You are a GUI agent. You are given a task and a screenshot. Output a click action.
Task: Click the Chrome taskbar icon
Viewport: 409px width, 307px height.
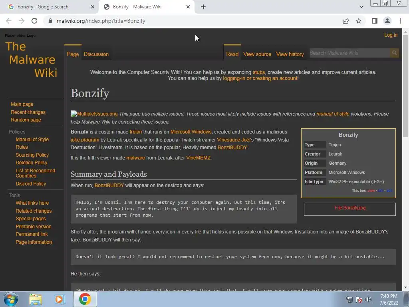tap(85, 299)
